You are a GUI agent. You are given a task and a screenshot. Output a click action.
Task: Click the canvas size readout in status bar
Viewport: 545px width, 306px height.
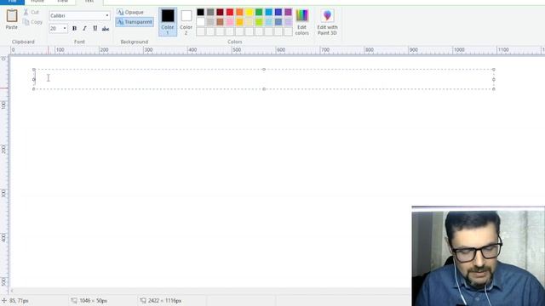point(161,301)
